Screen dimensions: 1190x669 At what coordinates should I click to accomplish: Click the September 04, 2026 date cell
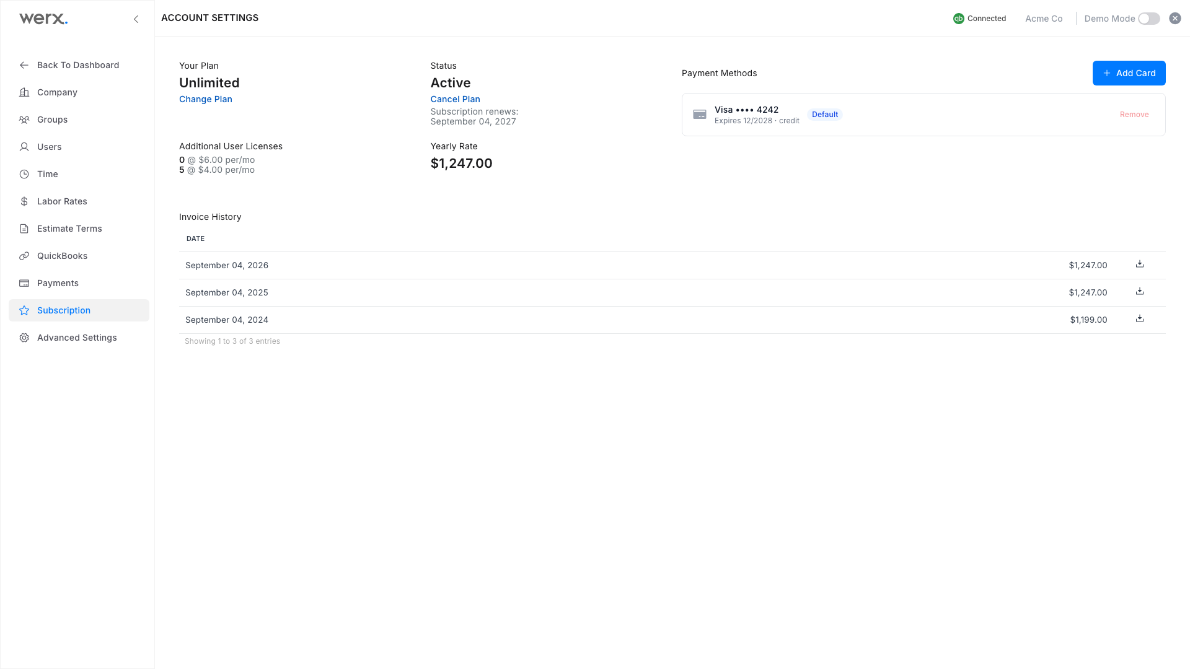coord(227,265)
